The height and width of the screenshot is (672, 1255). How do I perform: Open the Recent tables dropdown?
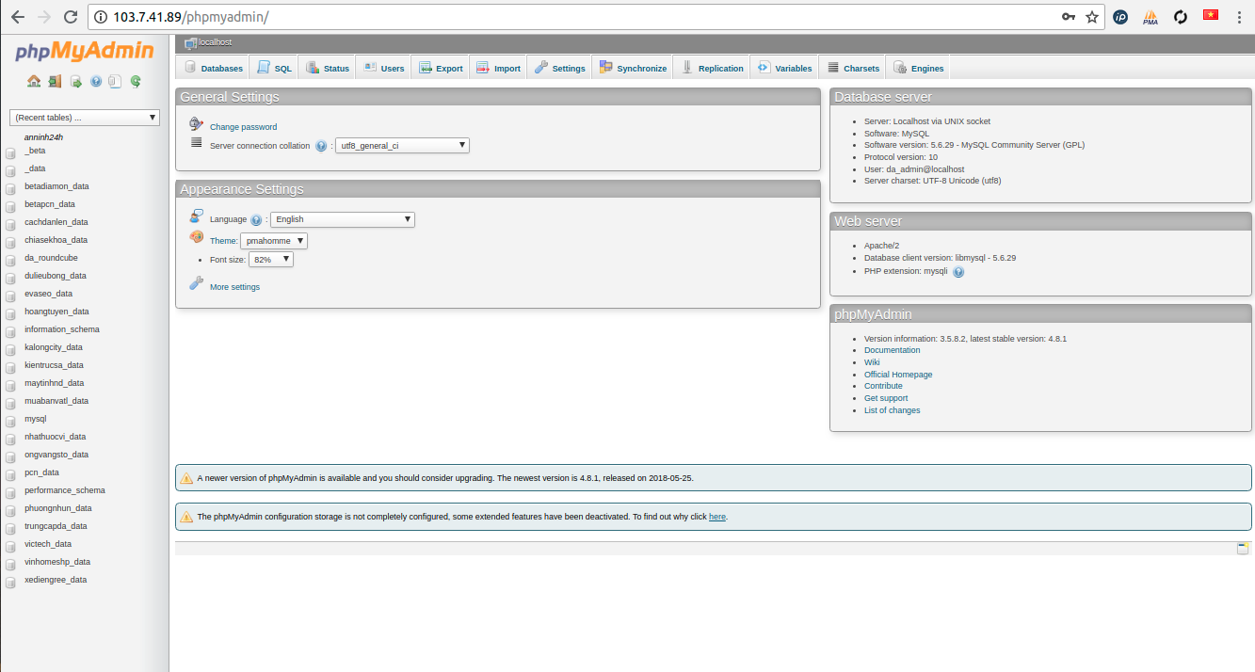tap(85, 118)
